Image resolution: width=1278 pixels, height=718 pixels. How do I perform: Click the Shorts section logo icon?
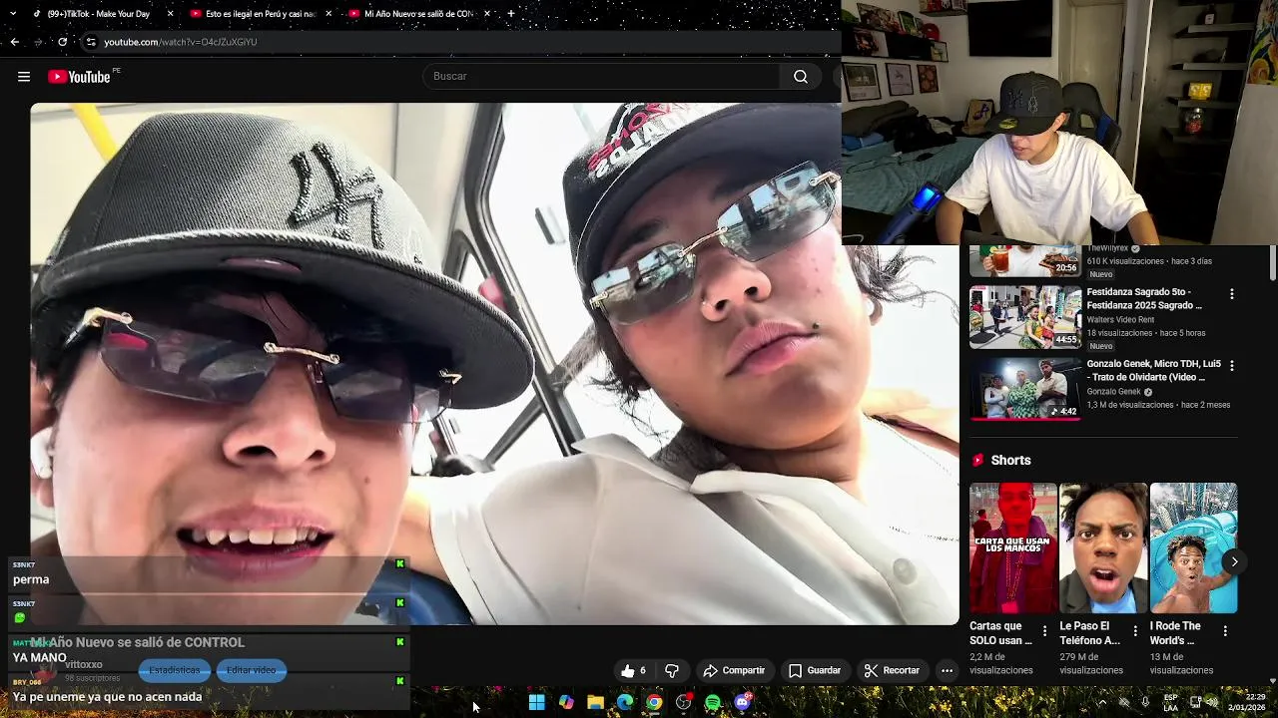(x=978, y=460)
